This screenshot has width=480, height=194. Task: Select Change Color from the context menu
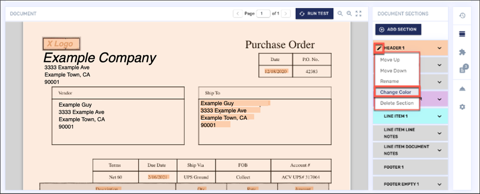(396, 92)
